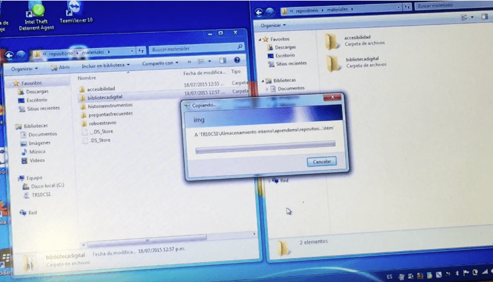
Task: Cancel the copy operation
Action: [321, 161]
